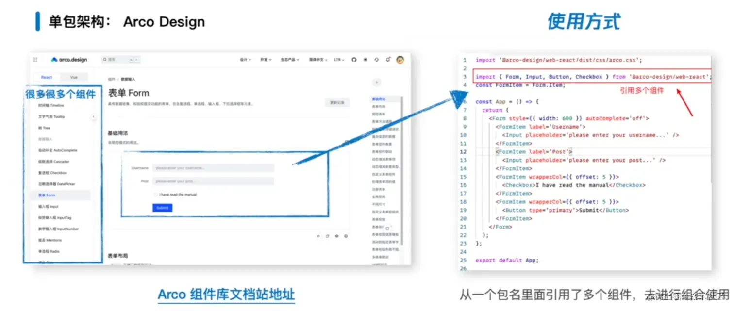Click the expand code icon under form demo
Viewport: 734px width, 311px height.
pyautogui.click(x=318, y=236)
